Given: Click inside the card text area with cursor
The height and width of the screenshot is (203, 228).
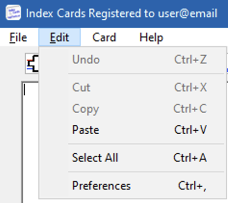Looking at the screenshot, I should [30, 141].
